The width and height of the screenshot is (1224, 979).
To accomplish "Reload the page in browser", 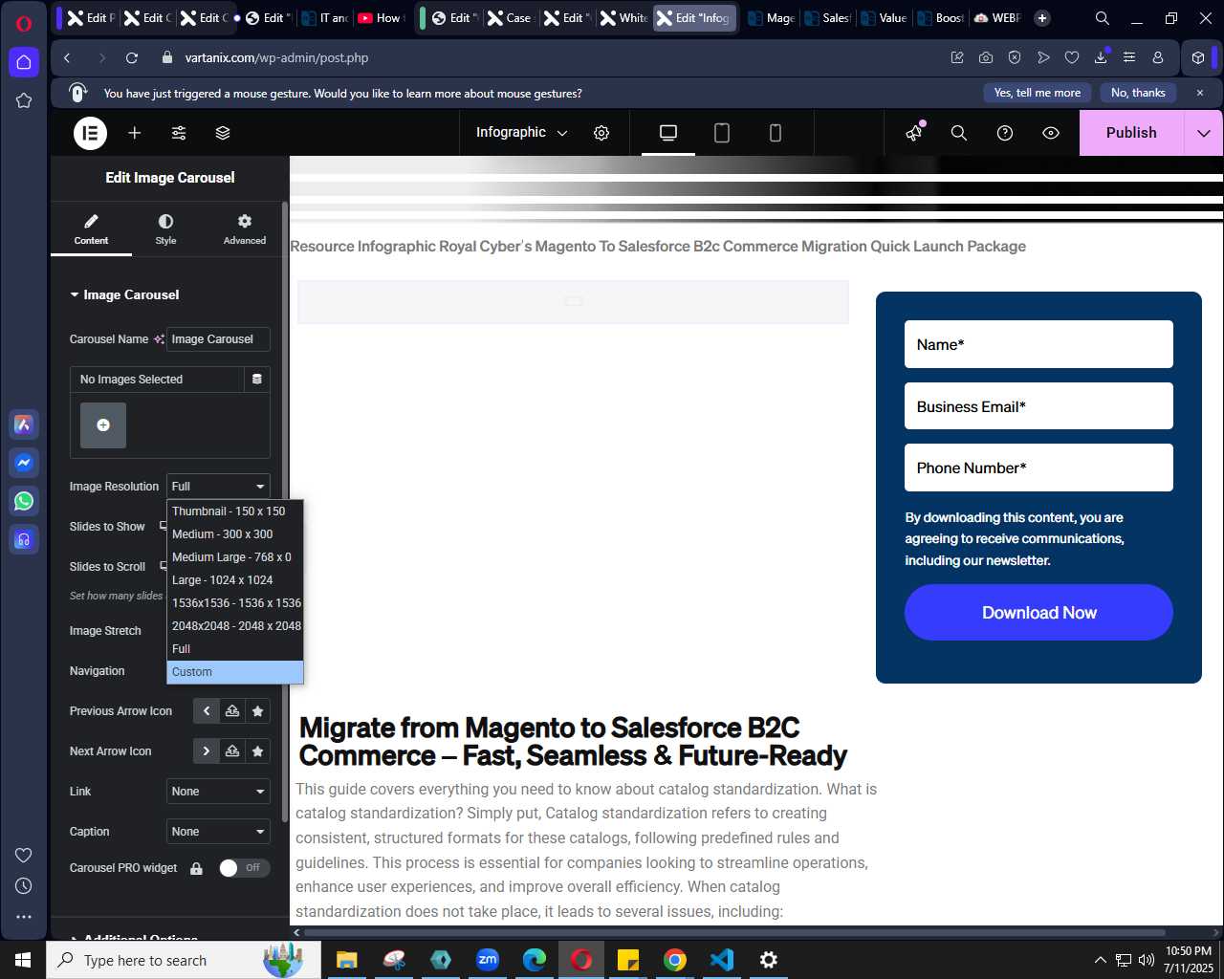I will (132, 57).
